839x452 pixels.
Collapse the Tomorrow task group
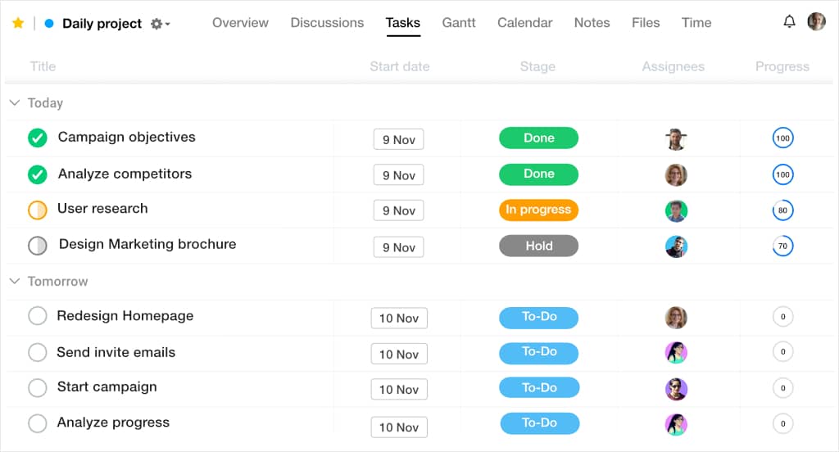14,282
